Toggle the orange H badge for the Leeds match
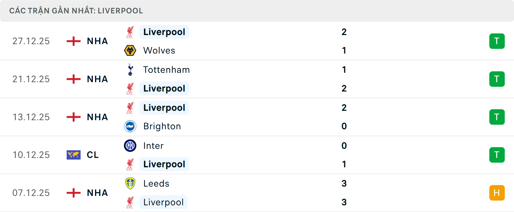 click(497, 193)
